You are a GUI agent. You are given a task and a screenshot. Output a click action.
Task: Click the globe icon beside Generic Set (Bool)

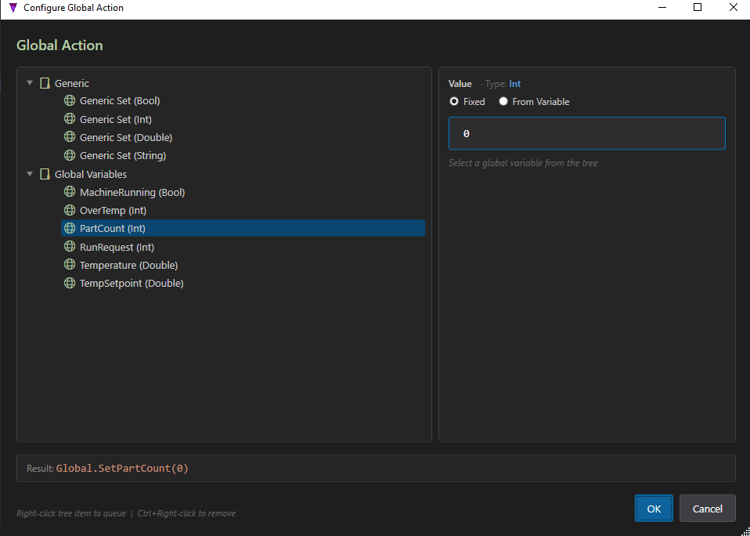click(70, 100)
